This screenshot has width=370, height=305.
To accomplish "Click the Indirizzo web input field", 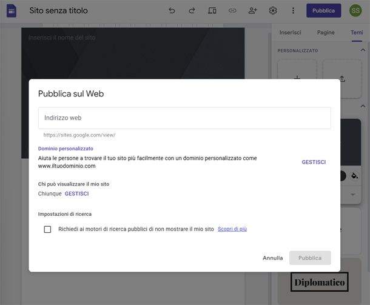I will (184, 118).
